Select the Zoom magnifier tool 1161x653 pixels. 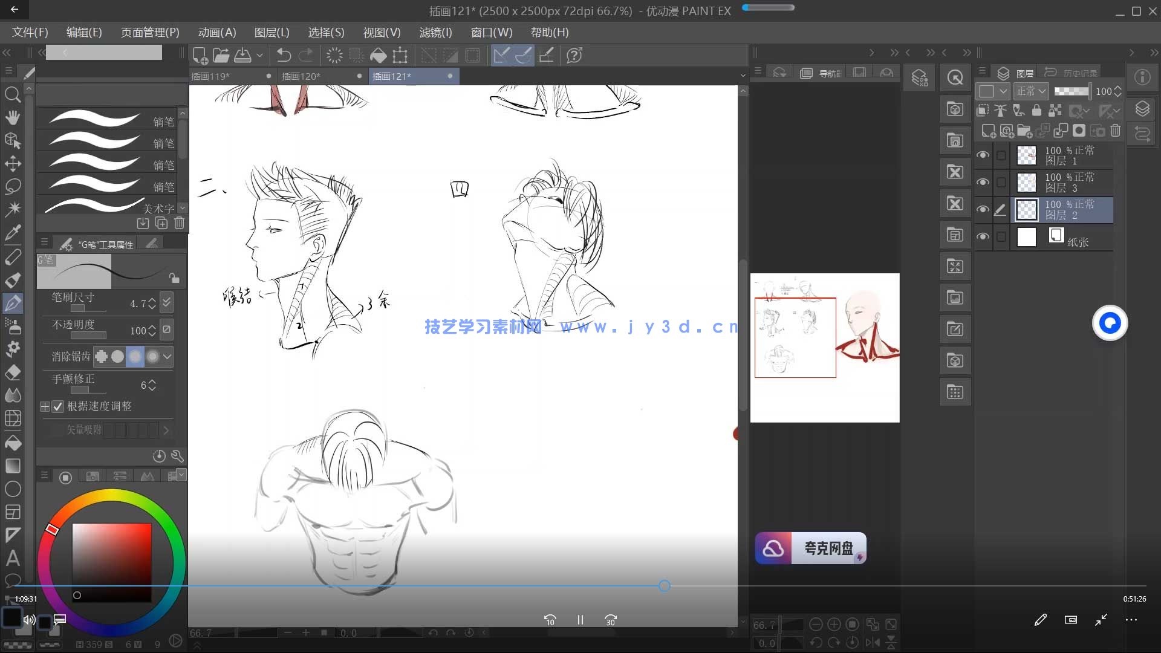(x=13, y=94)
